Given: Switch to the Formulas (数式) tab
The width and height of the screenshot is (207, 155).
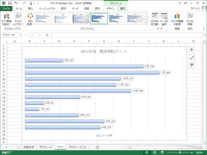Looking at the screenshot, I should [63, 9].
